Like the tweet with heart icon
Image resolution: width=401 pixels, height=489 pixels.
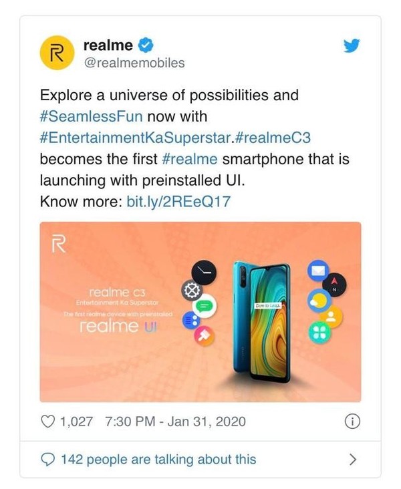coord(47,422)
